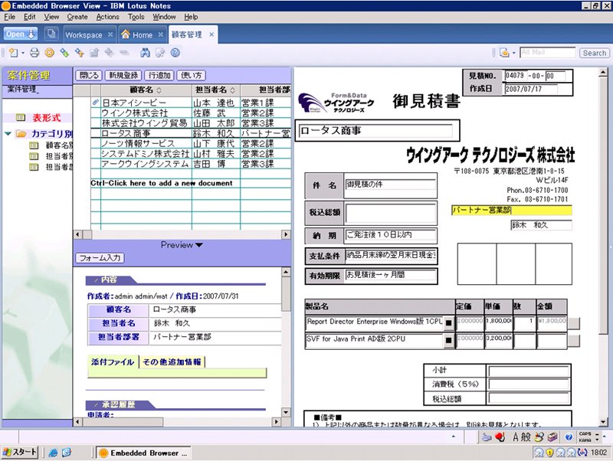Click the フォーム入力 button
The width and height of the screenshot is (613, 461).
(x=100, y=258)
